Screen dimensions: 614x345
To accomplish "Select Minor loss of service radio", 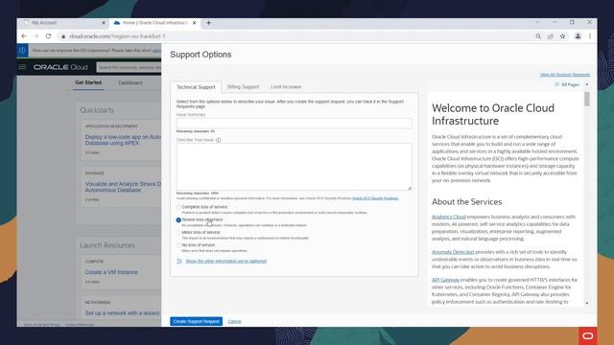I will 178,232.
